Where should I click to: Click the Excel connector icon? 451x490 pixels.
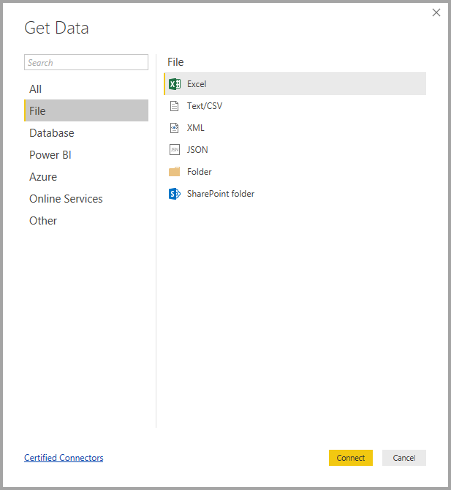(175, 84)
